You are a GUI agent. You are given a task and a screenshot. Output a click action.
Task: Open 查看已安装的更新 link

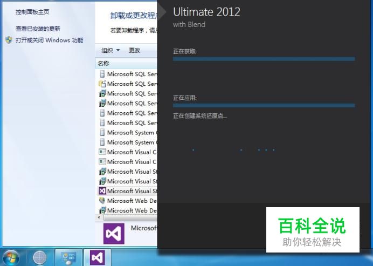pos(38,29)
